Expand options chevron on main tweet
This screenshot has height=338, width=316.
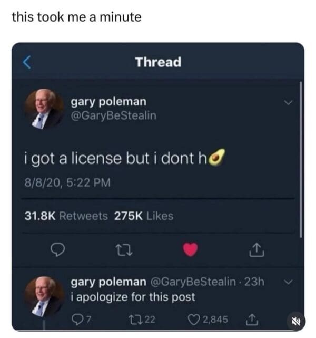coord(288,102)
